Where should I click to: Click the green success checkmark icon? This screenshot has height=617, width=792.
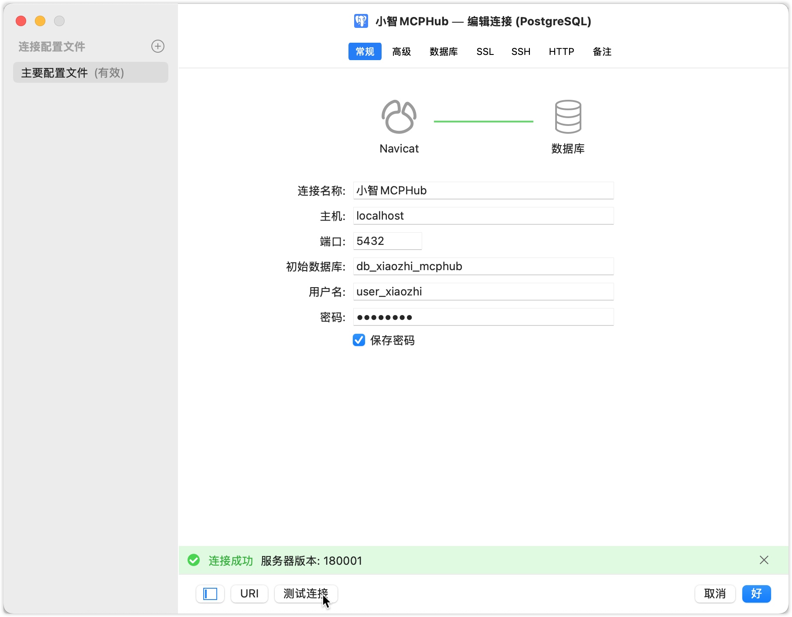coord(194,560)
